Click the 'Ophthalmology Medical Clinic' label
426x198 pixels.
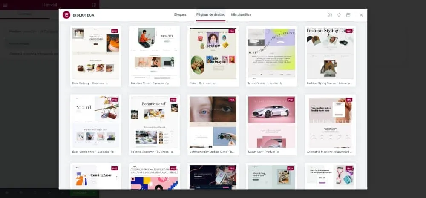[x=212, y=152]
